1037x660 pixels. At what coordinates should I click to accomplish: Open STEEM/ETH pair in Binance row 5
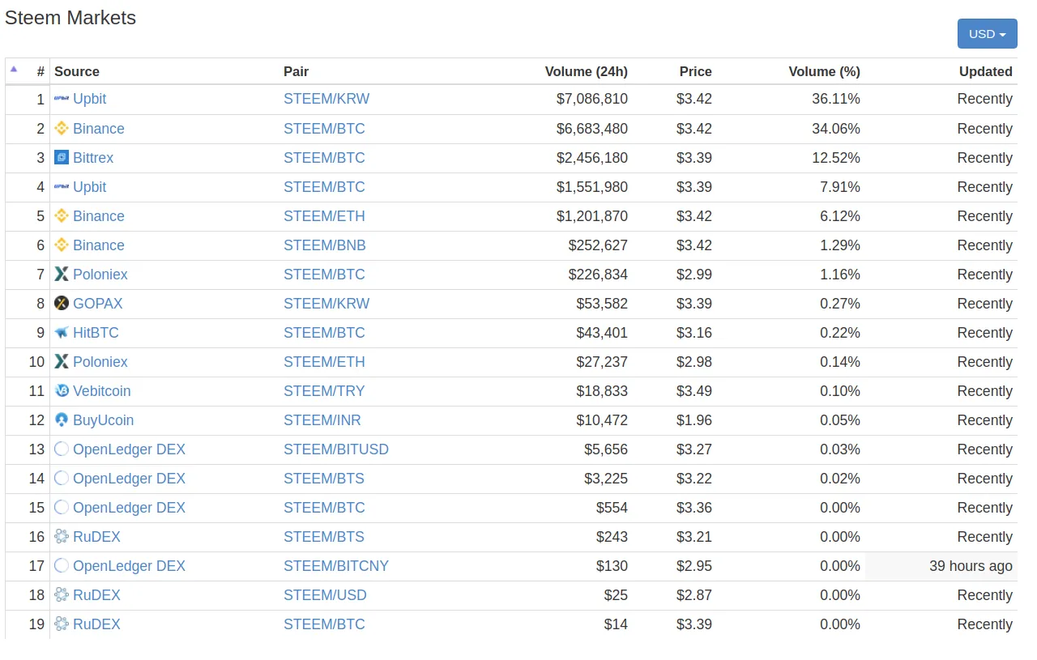(324, 215)
